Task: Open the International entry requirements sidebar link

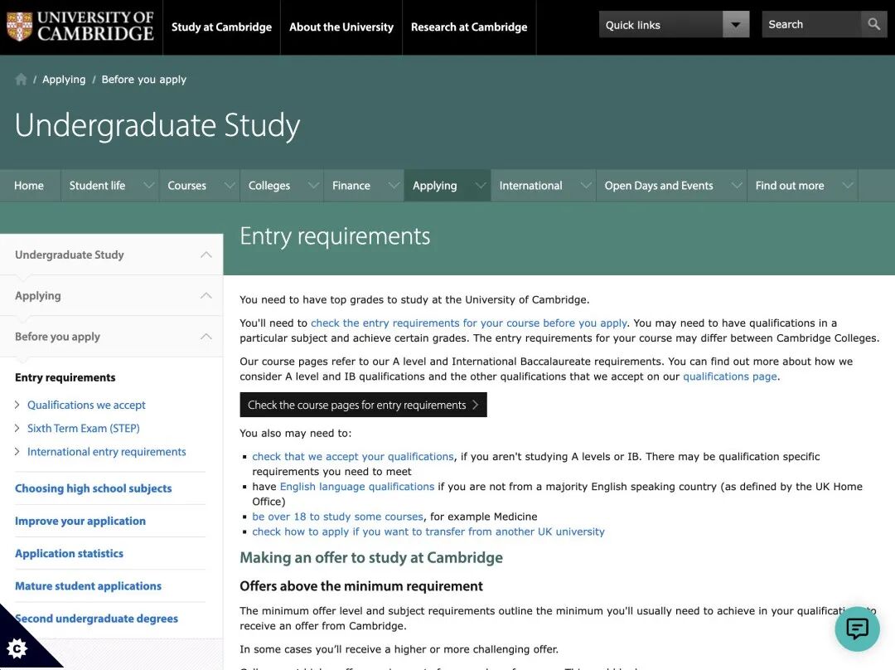Action: point(107,452)
